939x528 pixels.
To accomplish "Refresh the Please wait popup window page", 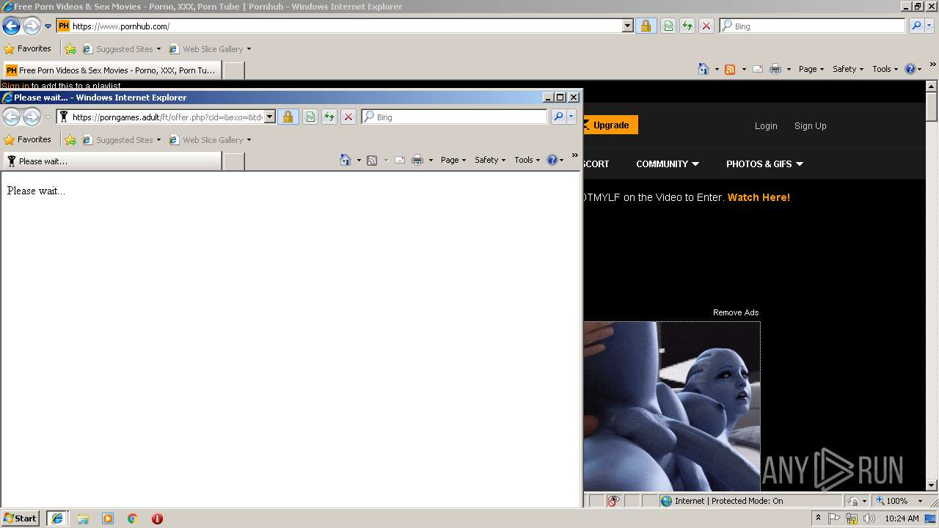I will [329, 117].
